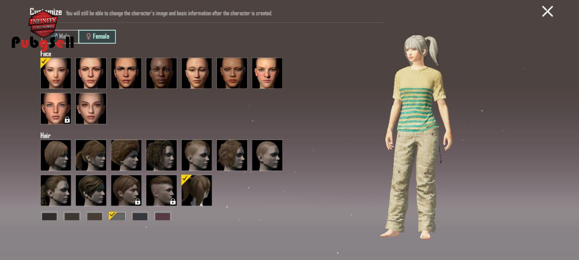Pick the dark curly fourth hairstyle
Image resolution: width=579 pixels, height=260 pixels.
click(x=161, y=155)
